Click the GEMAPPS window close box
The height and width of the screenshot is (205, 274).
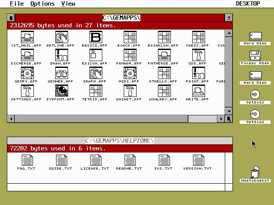pyautogui.click(x=11, y=18)
